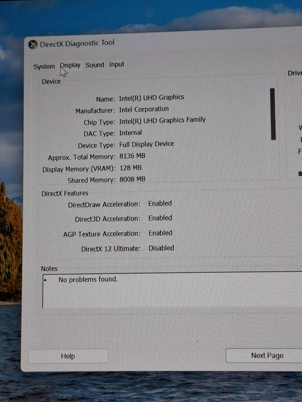Click the 'DirectX 12 Ultimate:' label
The image size is (302, 402).
tap(111, 249)
